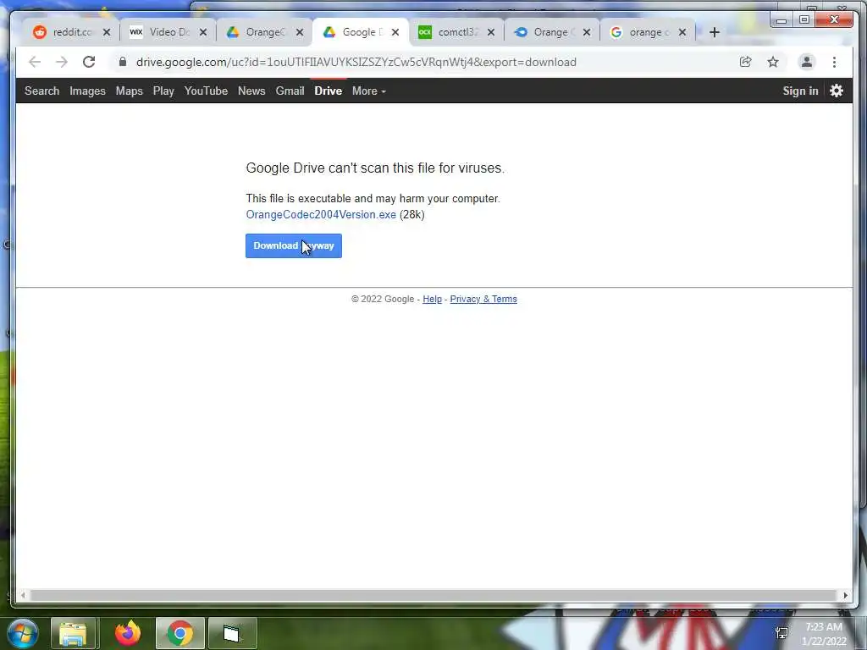Click the browser forward arrow

[61, 62]
